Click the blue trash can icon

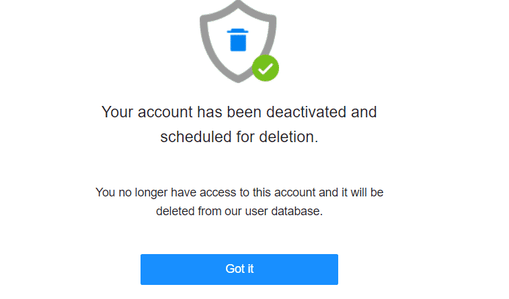[239, 40]
